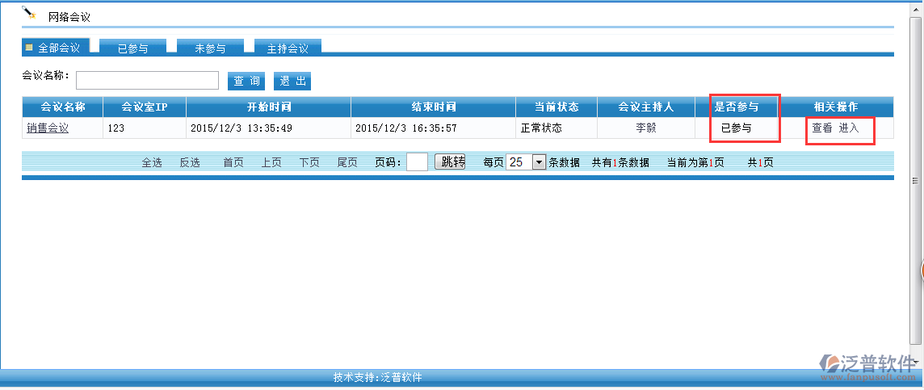Open the 已参与 tab
The width and height of the screenshot is (924, 390).
coord(133,48)
